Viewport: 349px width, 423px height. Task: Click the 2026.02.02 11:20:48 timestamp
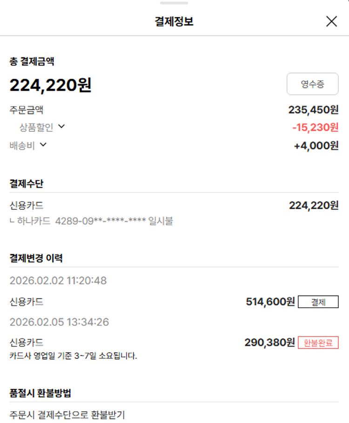point(58,281)
